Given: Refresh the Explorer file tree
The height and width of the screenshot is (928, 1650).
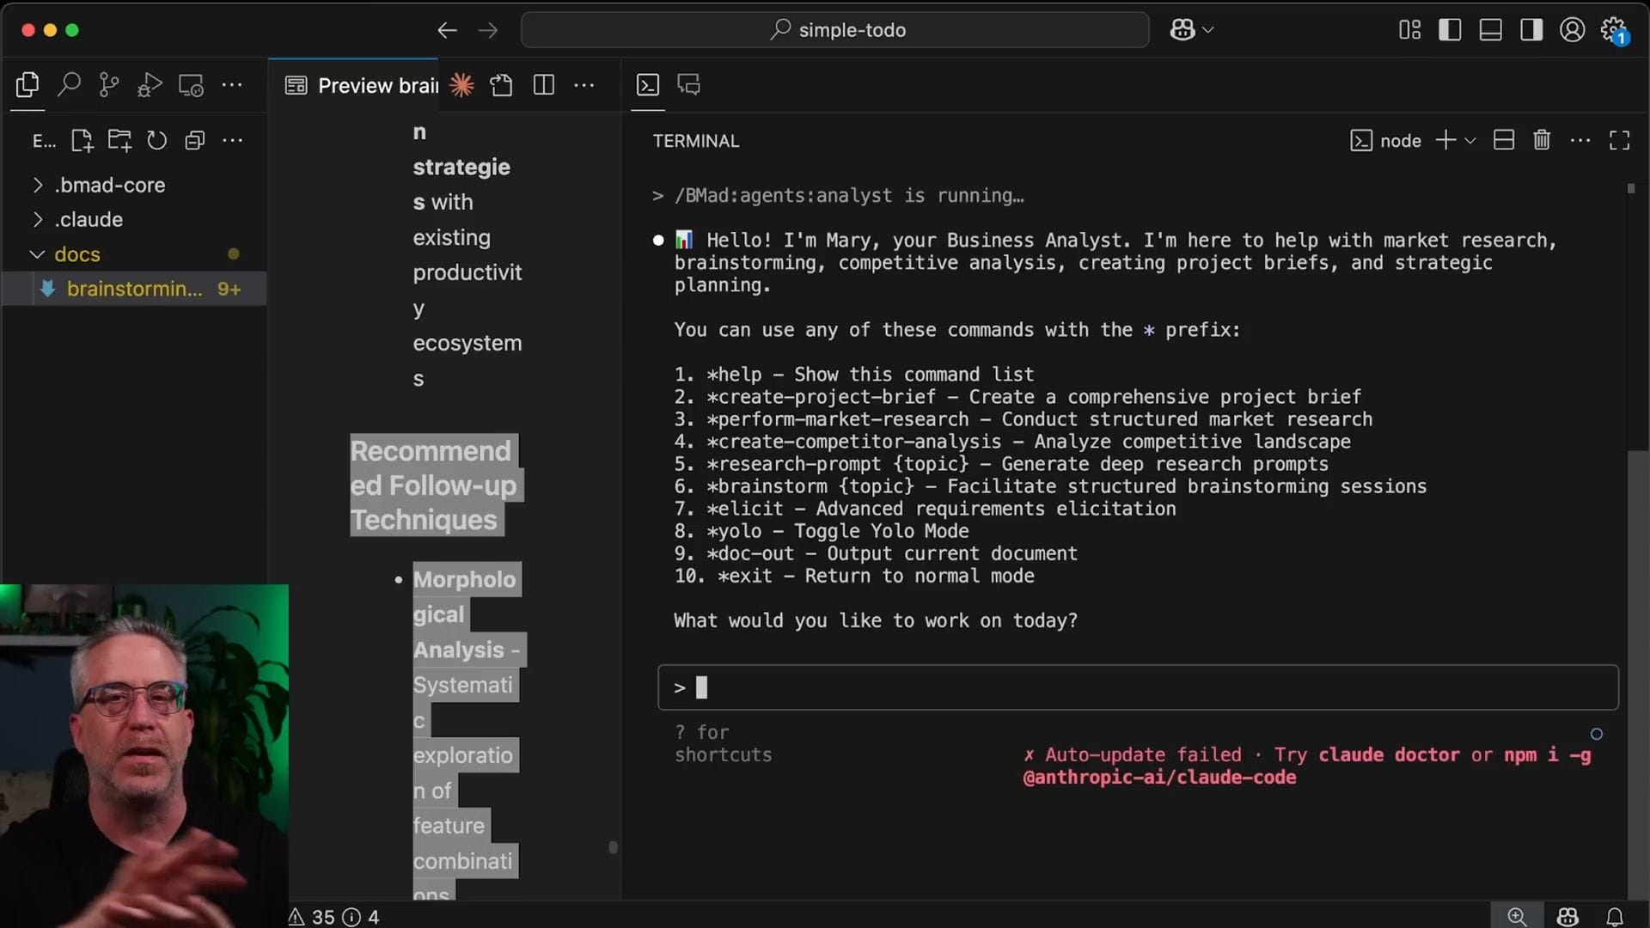Looking at the screenshot, I should click(x=156, y=140).
